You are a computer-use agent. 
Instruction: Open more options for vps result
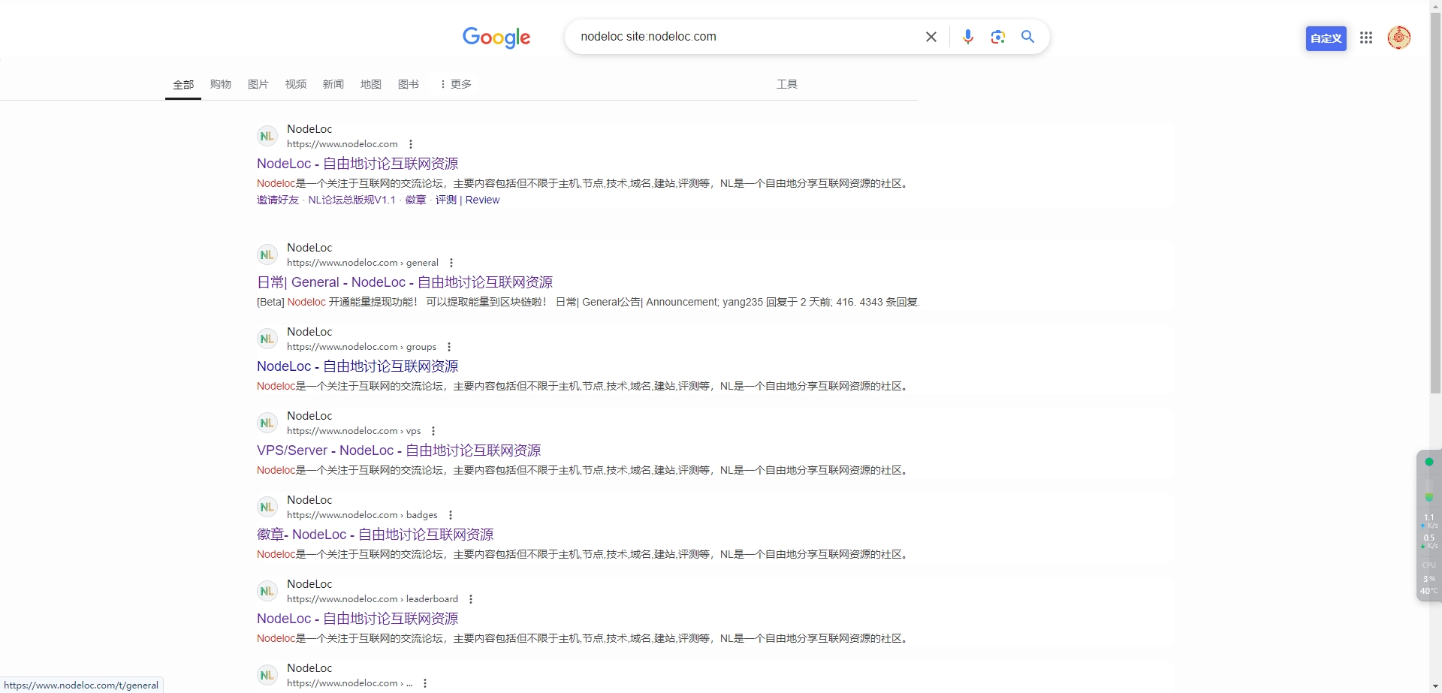[433, 431]
